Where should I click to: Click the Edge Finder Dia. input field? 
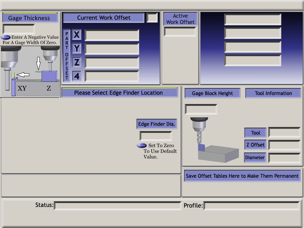click(156, 136)
